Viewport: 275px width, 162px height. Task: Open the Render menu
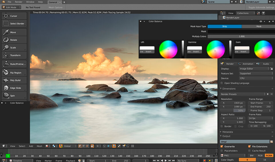tap(18, 2)
